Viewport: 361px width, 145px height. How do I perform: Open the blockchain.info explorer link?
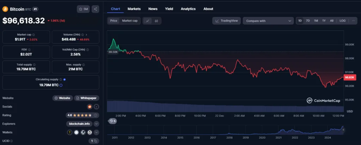pos(79,124)
